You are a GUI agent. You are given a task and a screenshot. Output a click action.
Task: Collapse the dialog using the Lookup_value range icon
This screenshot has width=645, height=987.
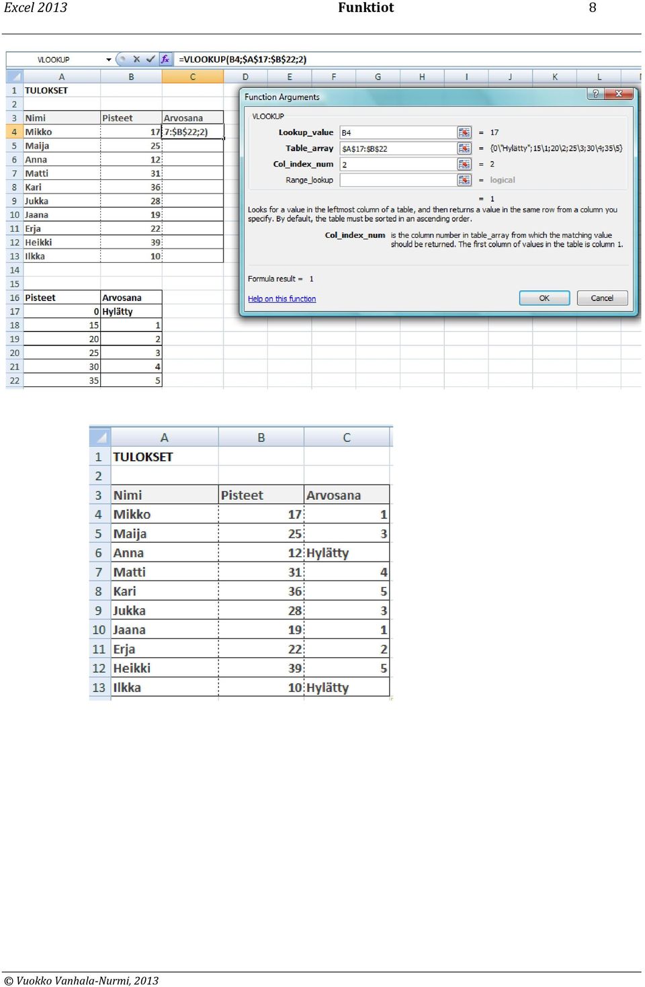tap(464, 132)
